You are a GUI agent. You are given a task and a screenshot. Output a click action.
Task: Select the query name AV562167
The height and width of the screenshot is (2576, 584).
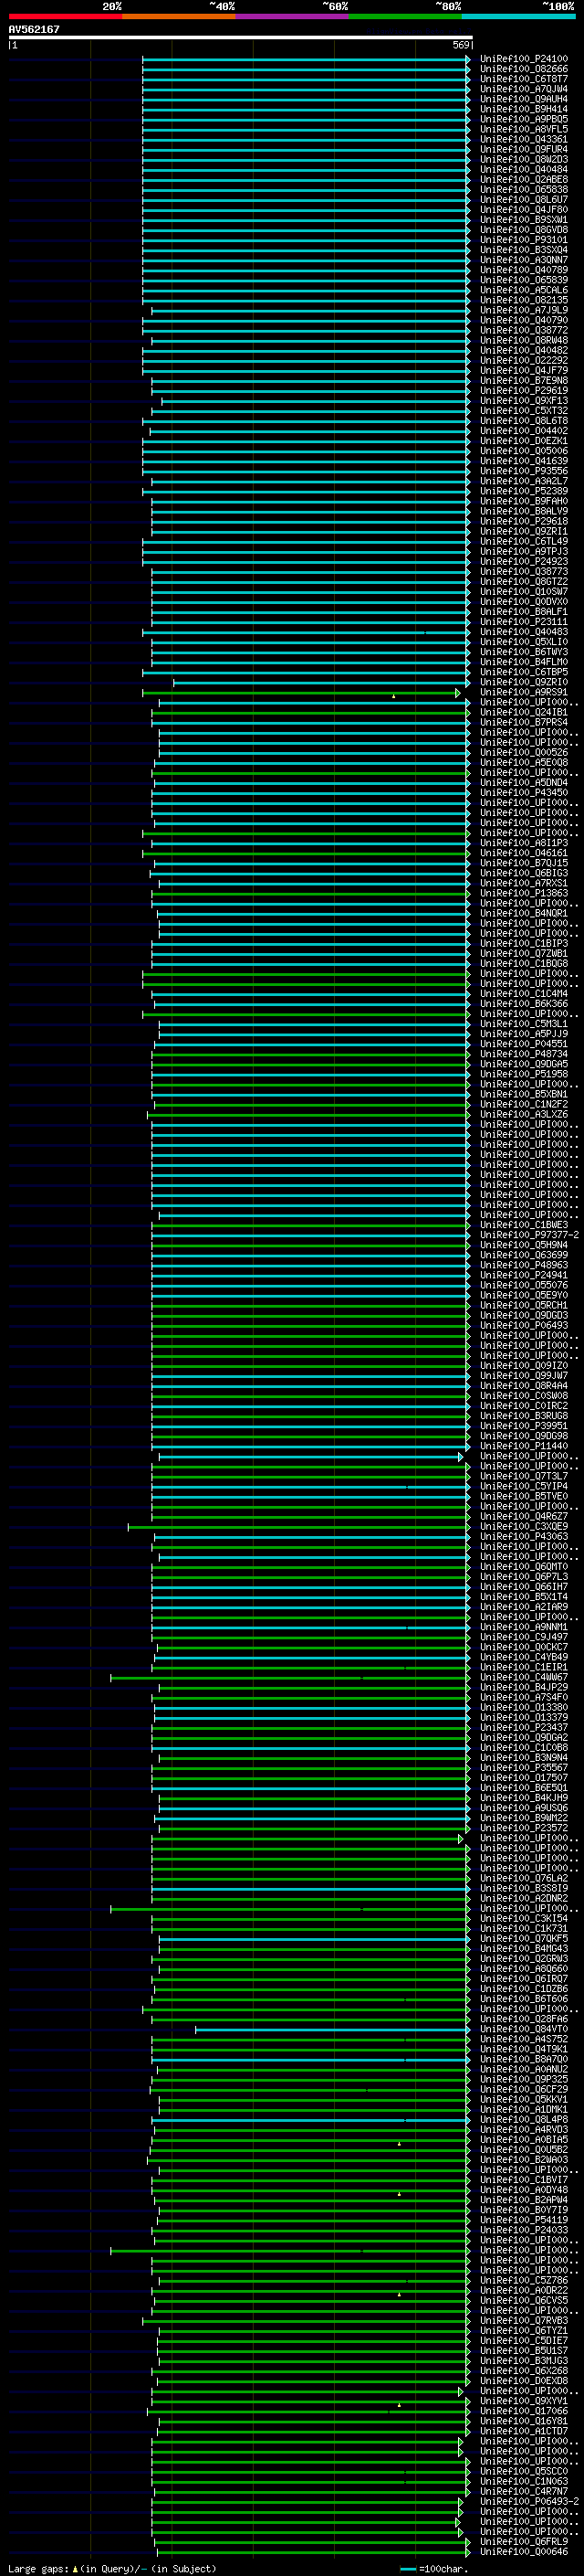(34, 29)
